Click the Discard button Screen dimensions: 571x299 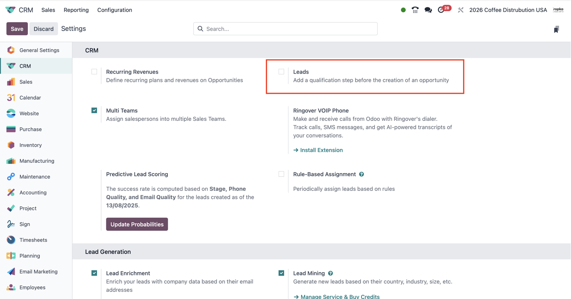[44, 29]
